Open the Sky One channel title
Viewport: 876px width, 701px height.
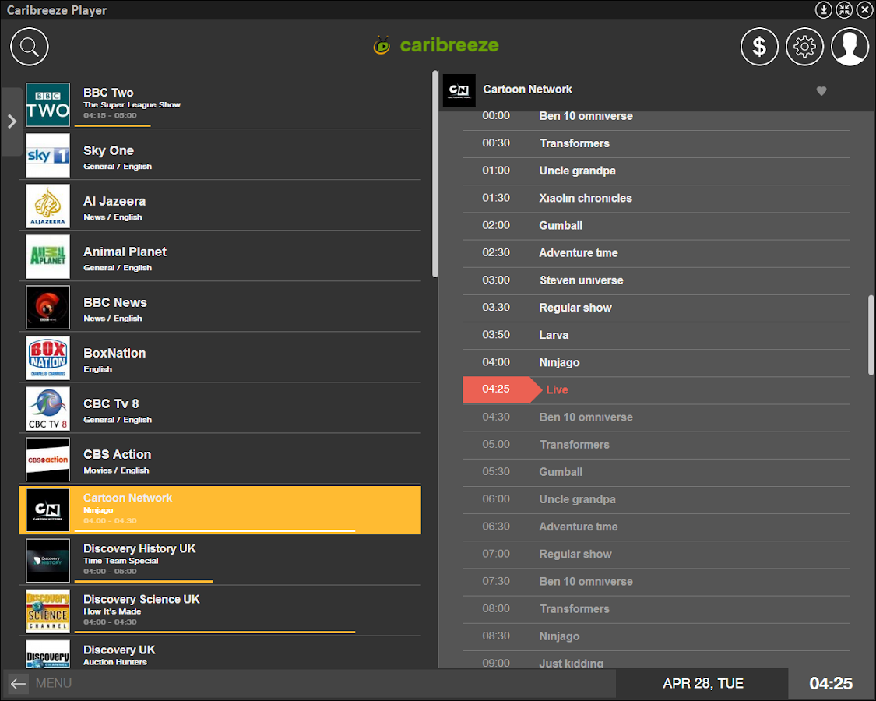[x=108, y=150]
